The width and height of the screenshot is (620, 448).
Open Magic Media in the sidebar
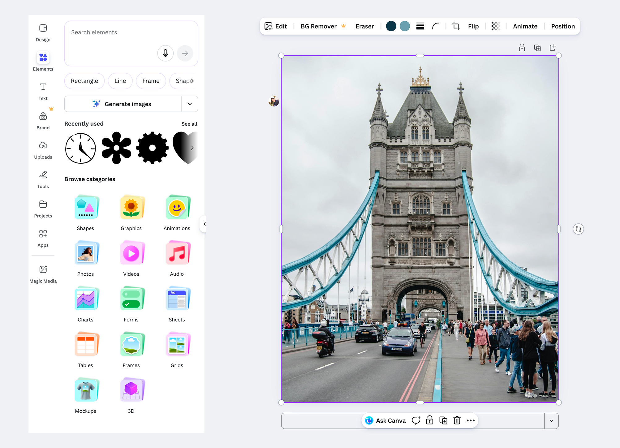(43, 273)
